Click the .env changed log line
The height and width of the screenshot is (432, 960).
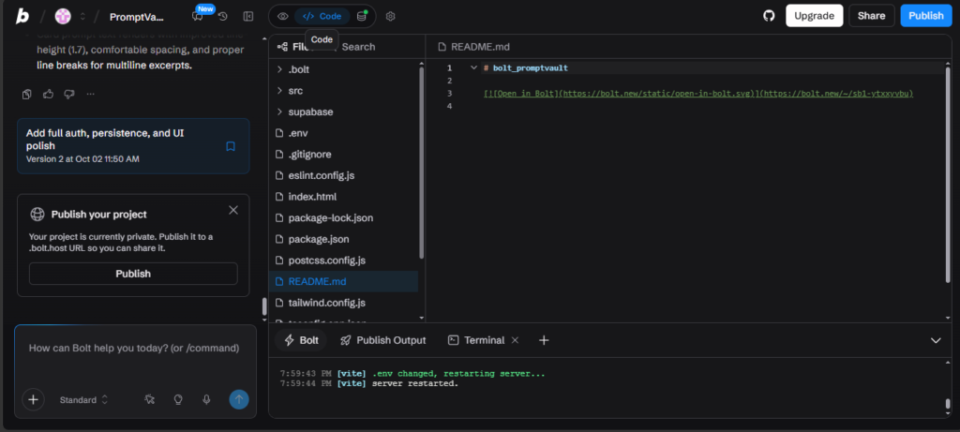point(412,373)
